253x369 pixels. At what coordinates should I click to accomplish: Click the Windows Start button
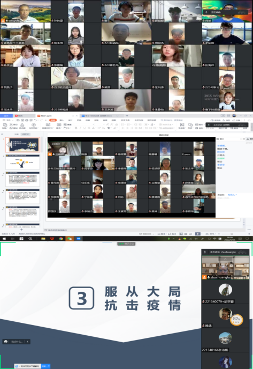coord(4,239)
